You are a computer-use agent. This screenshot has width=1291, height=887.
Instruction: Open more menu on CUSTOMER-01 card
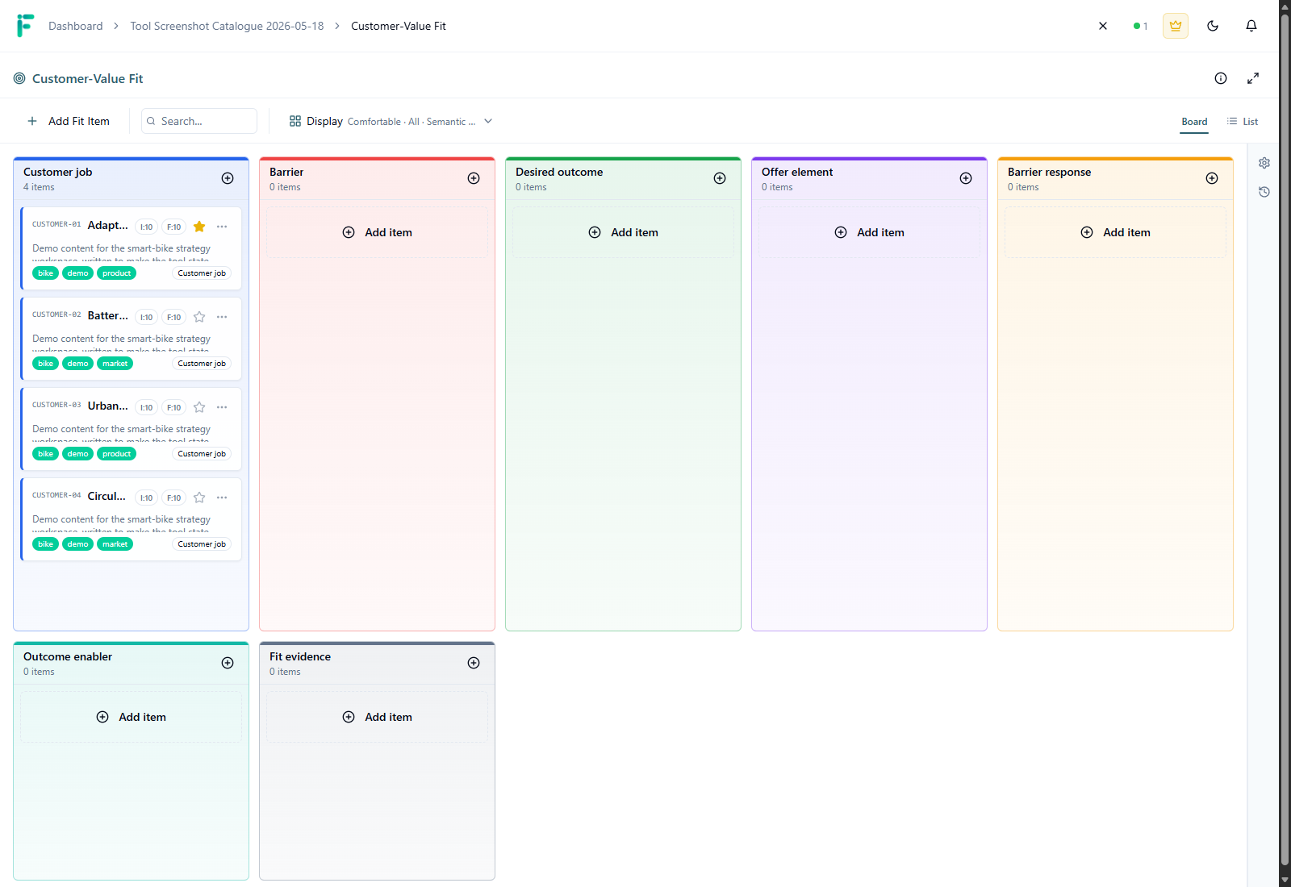coord(222,227)
